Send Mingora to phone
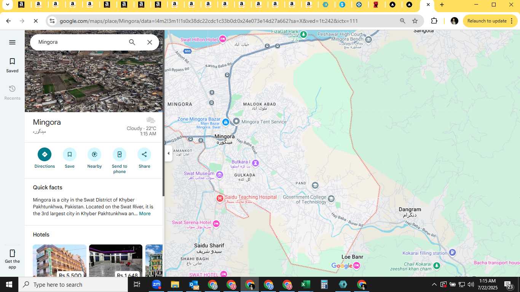Screen dimensions: 520x292 click(x=120, y=154)
